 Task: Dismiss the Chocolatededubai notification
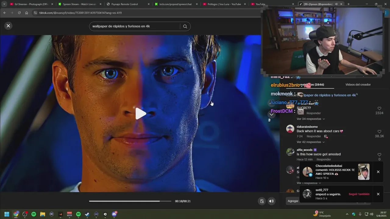coord(378,172)
